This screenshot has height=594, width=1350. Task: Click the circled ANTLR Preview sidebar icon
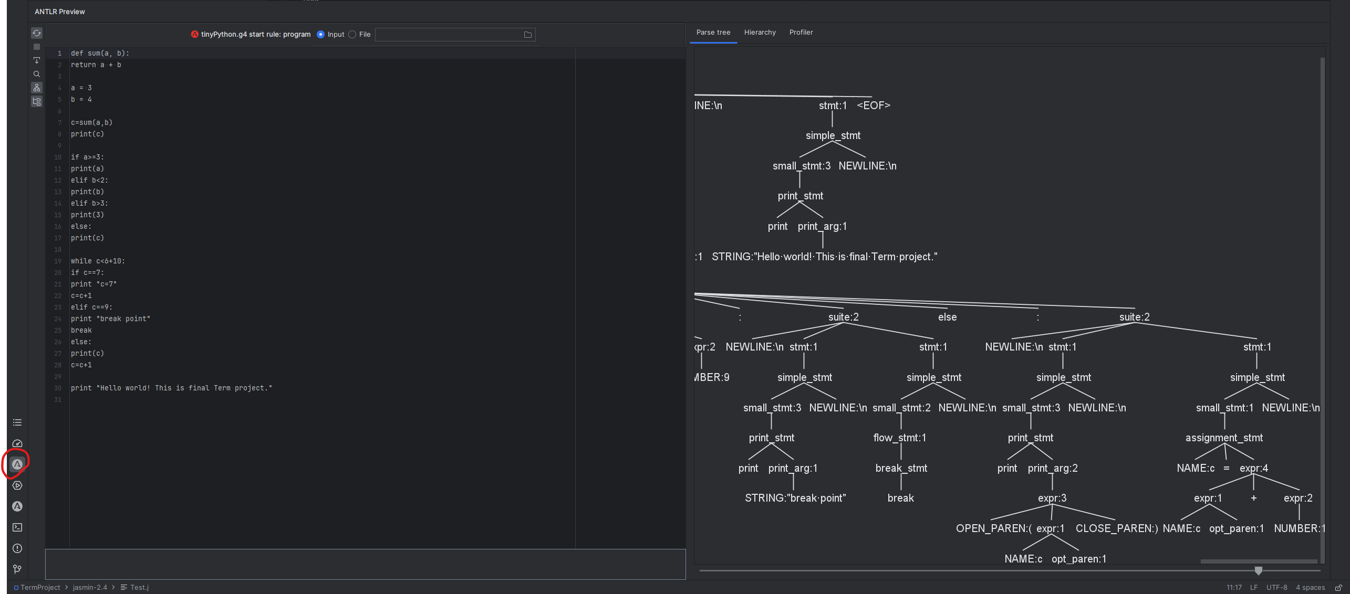pyautogui.click(x=17, y=464)
